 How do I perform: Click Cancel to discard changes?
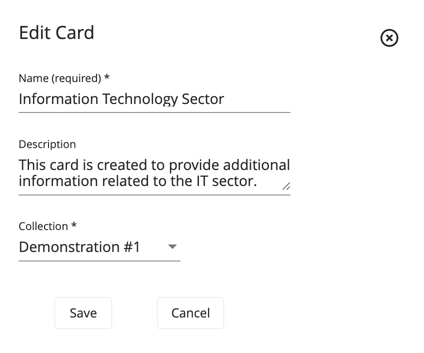190,312
